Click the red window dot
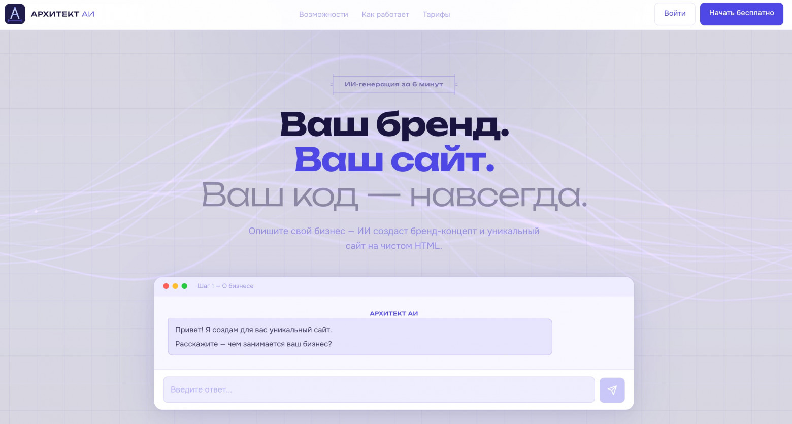 coord(166,286)
